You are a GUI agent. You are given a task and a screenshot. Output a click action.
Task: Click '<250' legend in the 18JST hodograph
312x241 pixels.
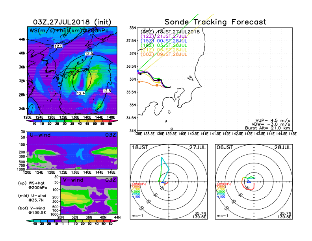coord(136,194)
